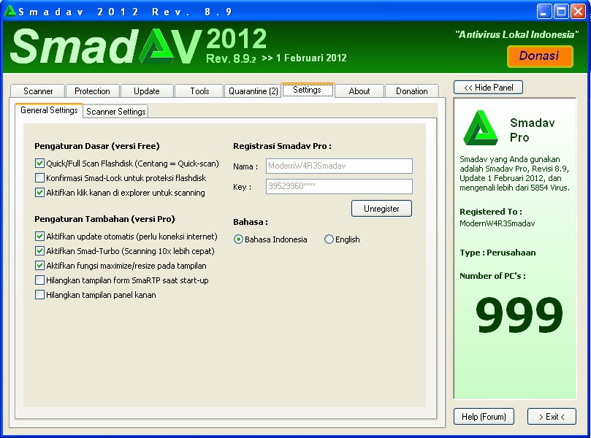Viewport: 591px width, 438px height.
Task: Click the green Smadav Pro logo in right panel
Action: 481,128
